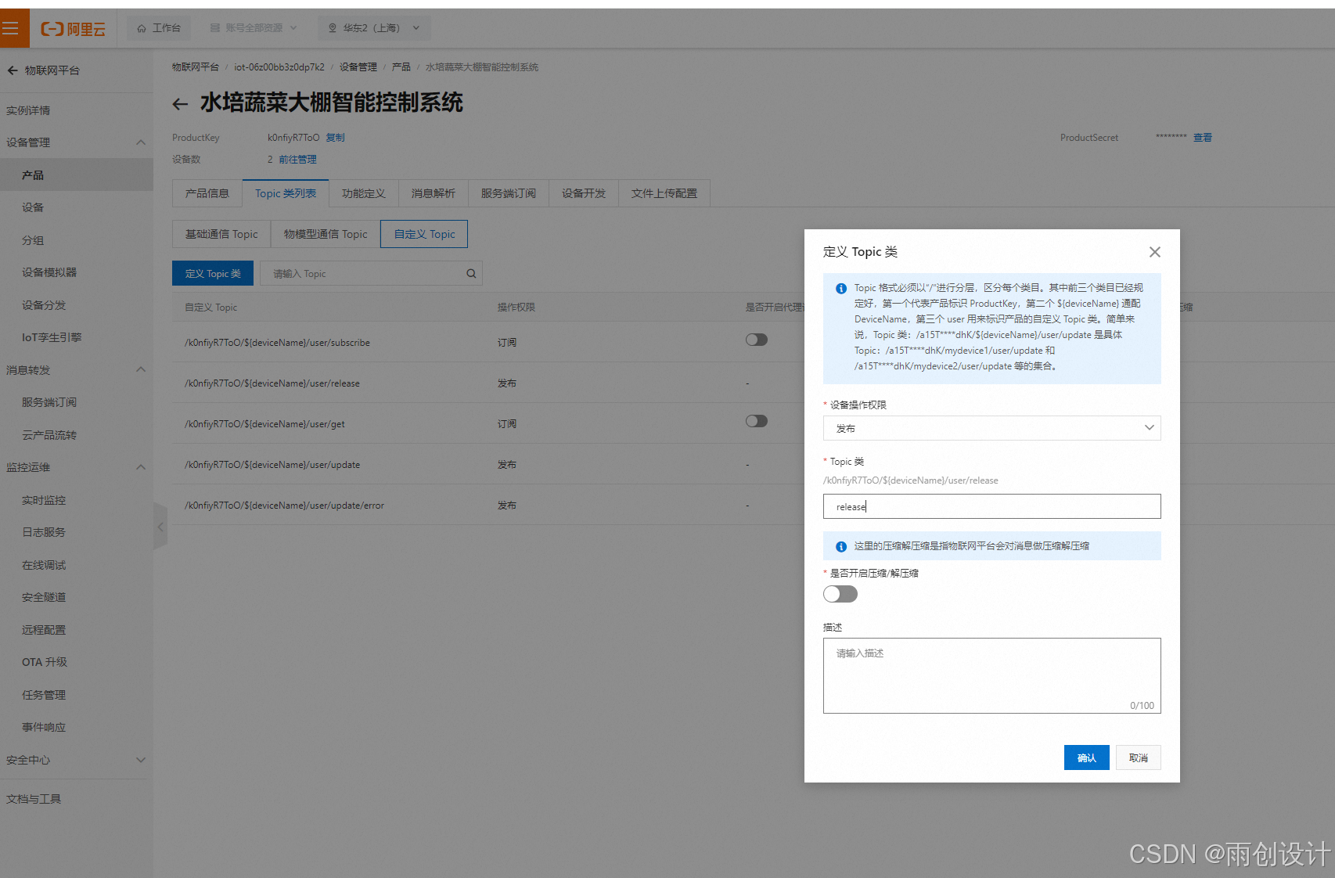Switch to the Topic 类列表 tab
Viewport: 1335px width, 878px height.
[286, 193]
